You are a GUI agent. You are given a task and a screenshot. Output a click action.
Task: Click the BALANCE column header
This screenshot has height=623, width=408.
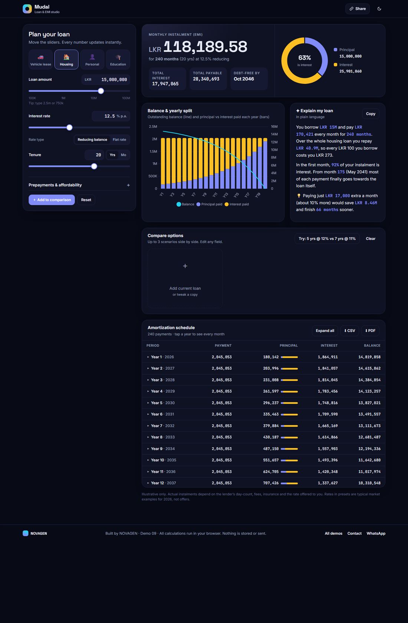click(x=372, y=345)
